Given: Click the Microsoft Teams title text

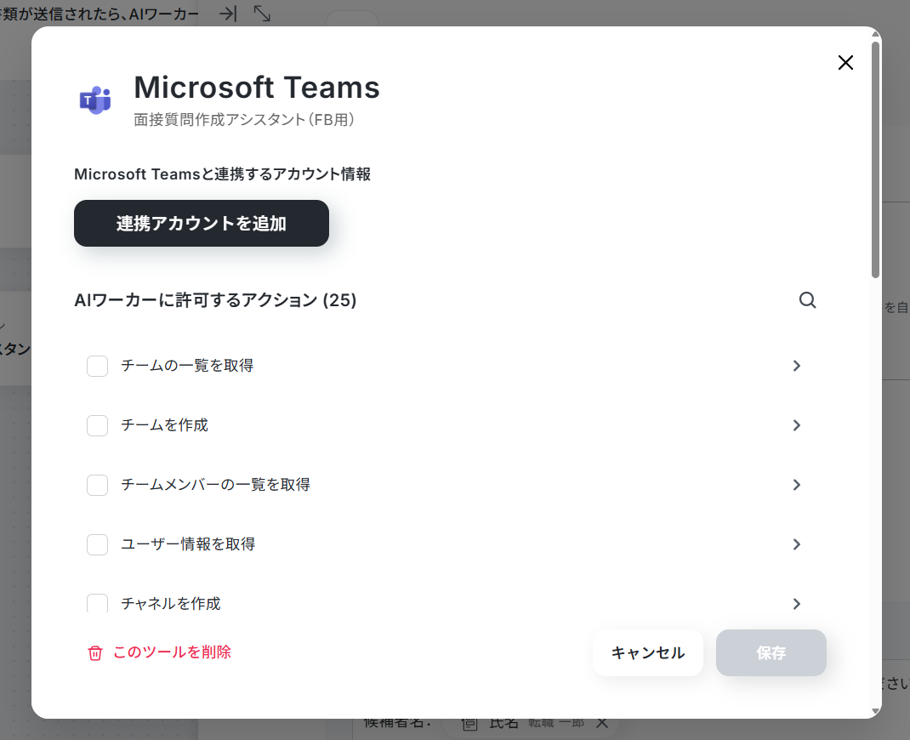Looking at the screenshot, I should click(x=257, y=88).
